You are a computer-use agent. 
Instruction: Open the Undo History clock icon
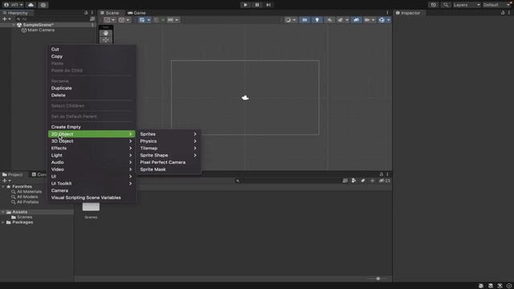tap(434, 5)
